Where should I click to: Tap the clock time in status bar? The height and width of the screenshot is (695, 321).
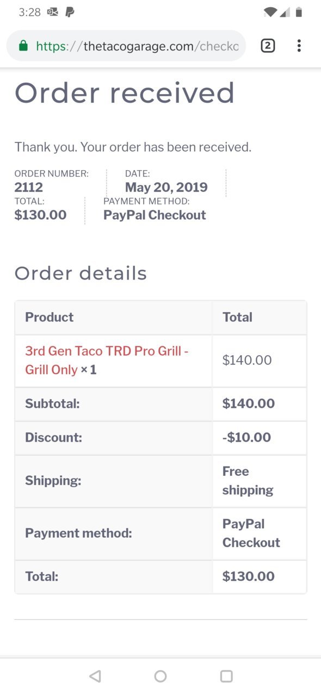(x=29, y=12)
